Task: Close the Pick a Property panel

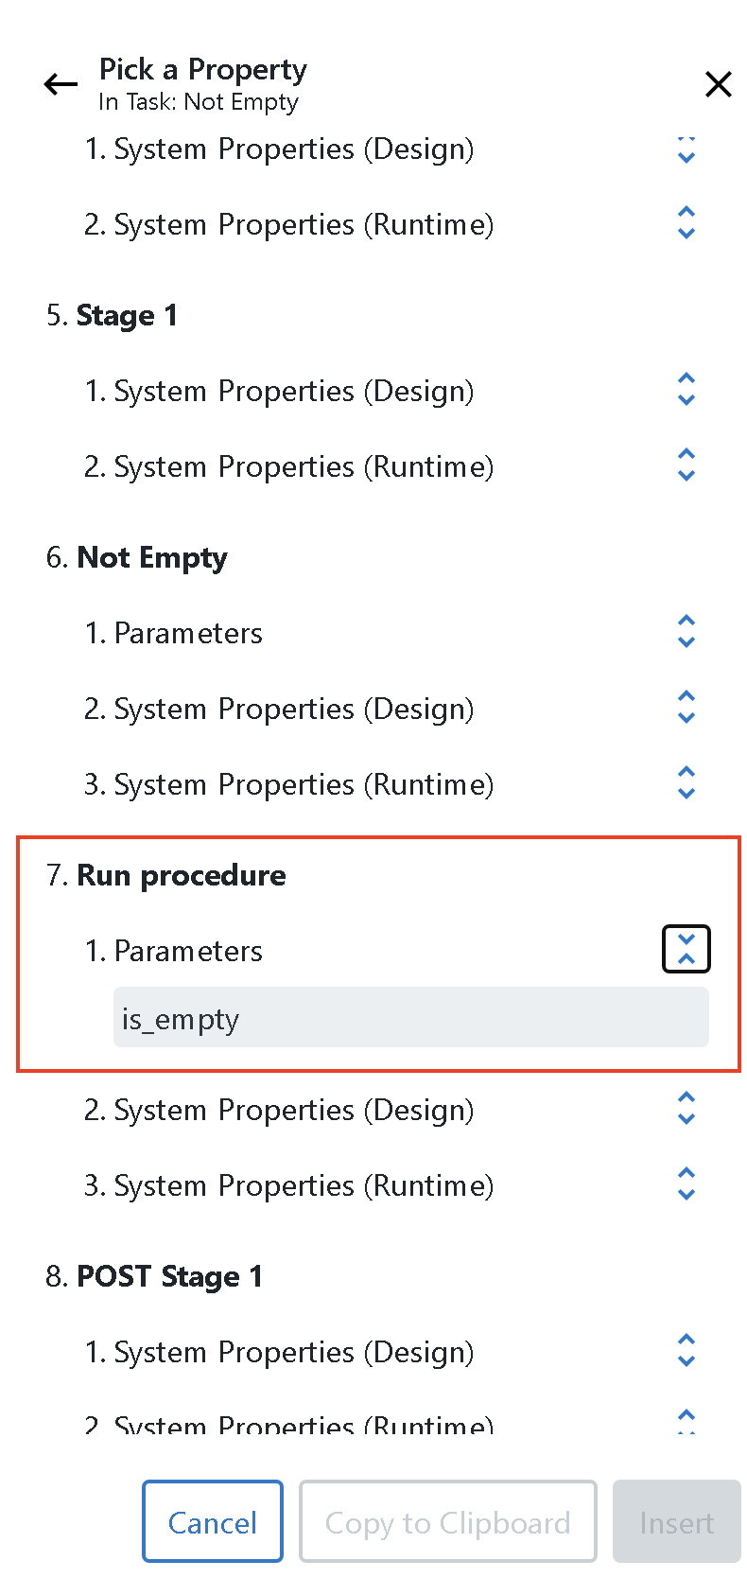Action: coord(719,85)
